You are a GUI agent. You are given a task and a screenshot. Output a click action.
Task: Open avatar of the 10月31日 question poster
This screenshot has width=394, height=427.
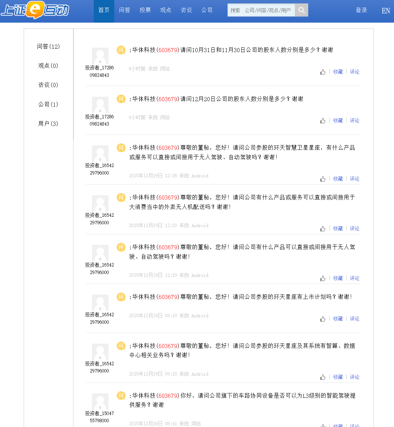(x=100, y=56)
